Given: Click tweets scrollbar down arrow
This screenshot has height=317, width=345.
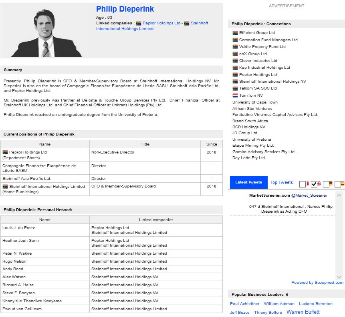Looking at the screenshot, I should click(339, 277).
